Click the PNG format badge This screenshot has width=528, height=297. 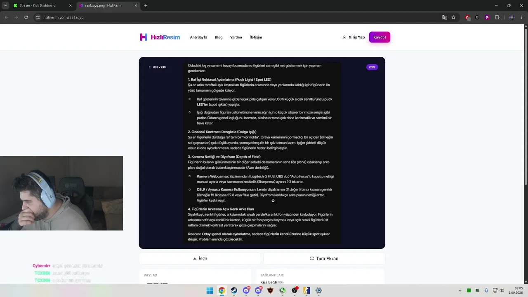(372, 67)
